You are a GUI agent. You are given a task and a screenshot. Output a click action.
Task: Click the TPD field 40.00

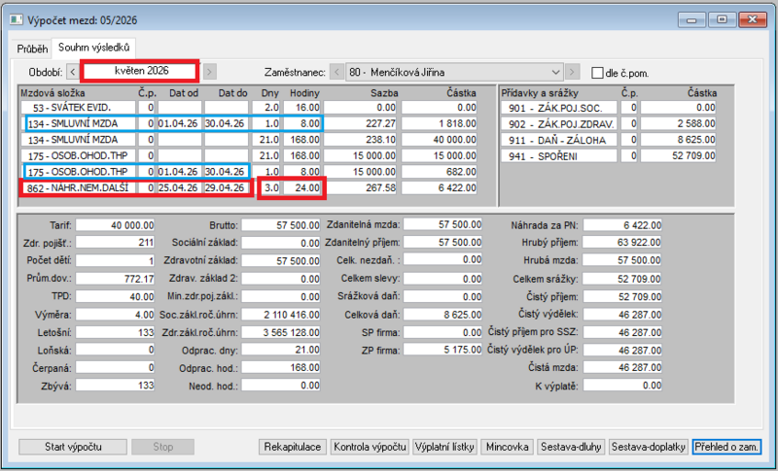(115, 296)
